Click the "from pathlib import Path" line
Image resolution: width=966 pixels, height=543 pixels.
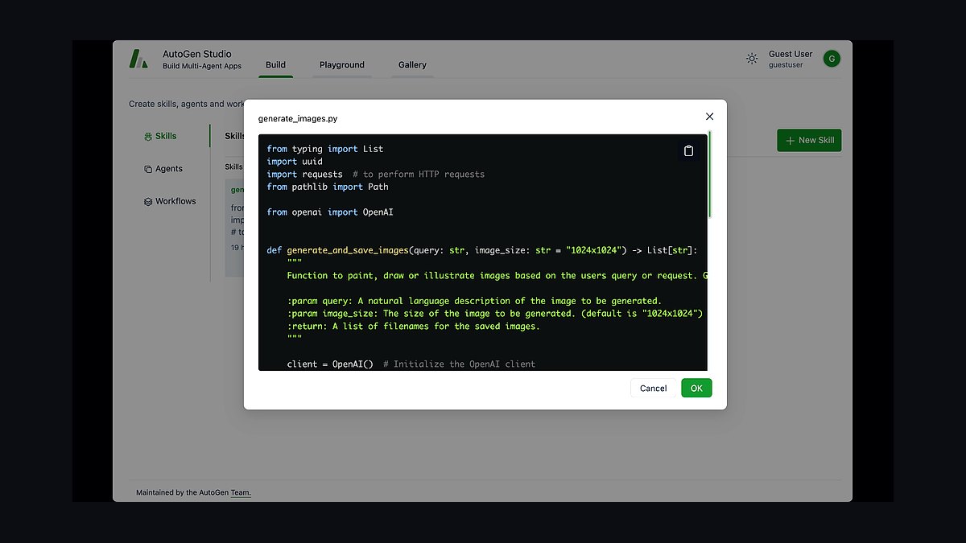coord(328,187)
